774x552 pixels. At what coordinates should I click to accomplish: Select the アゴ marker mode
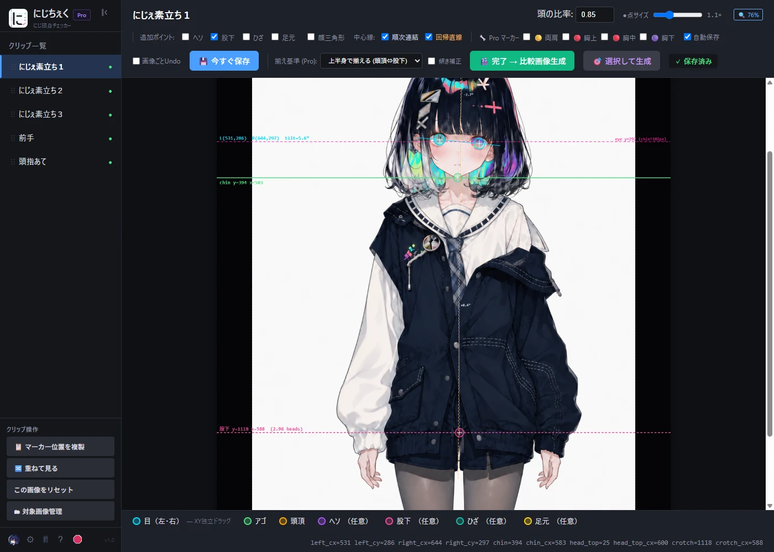coord(255,521)
